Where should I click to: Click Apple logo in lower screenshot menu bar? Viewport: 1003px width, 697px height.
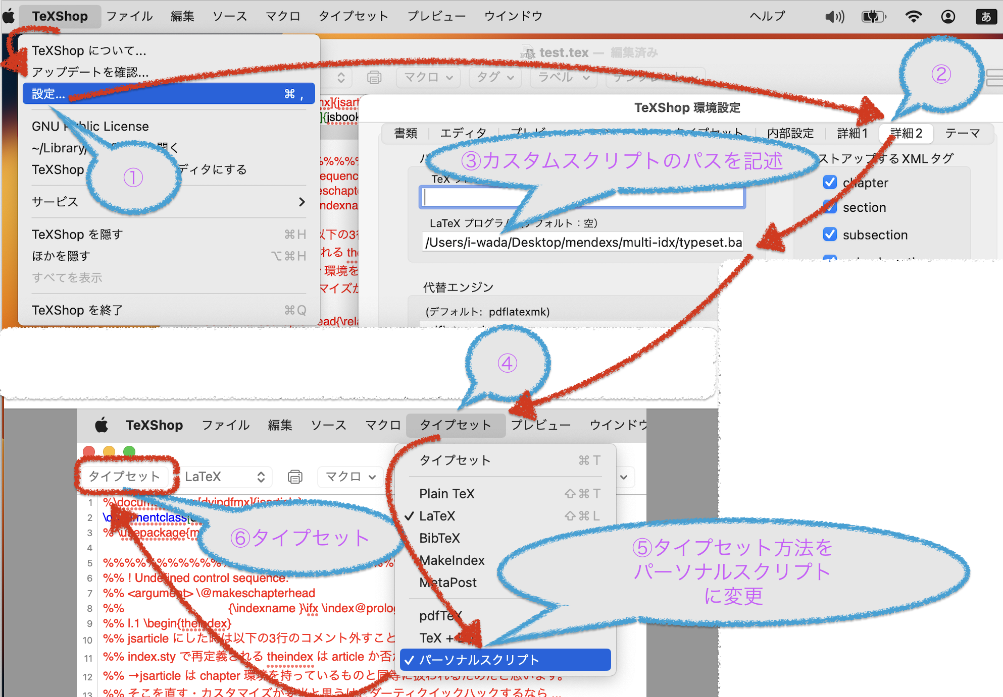tap(102, 425)
